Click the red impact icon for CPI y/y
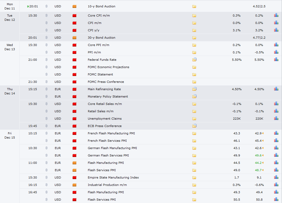 coord(74,30)
